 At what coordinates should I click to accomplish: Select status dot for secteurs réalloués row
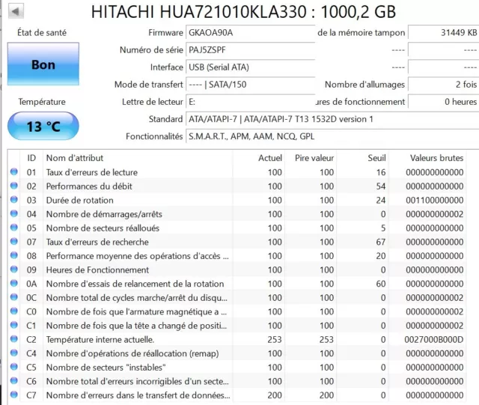14,228
